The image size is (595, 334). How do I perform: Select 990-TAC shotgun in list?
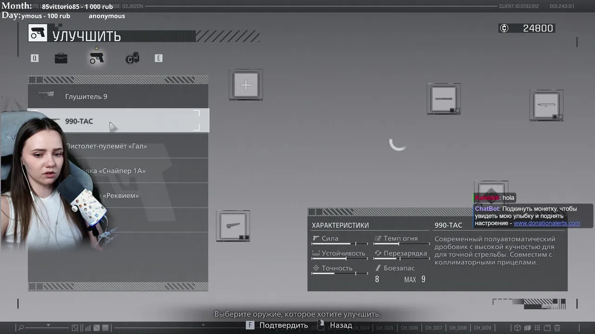tap(118, 121)
